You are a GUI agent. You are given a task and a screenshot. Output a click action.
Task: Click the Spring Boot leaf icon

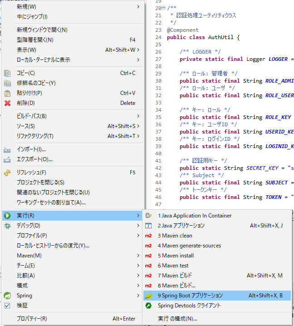coord(148,296)
